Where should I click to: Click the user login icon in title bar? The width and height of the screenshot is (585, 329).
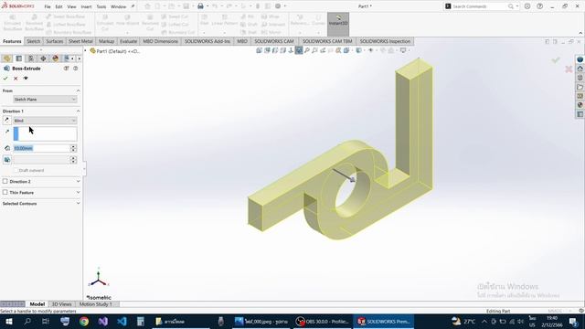[x=527, y=6]
